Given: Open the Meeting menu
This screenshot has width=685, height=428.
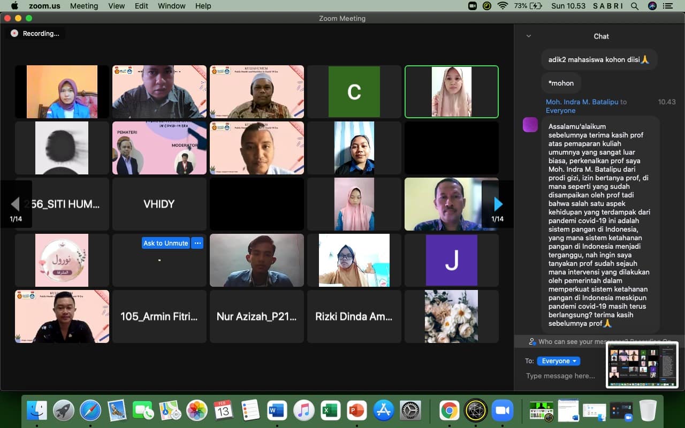Looking at the screenshot, I should tap(84, 6).
